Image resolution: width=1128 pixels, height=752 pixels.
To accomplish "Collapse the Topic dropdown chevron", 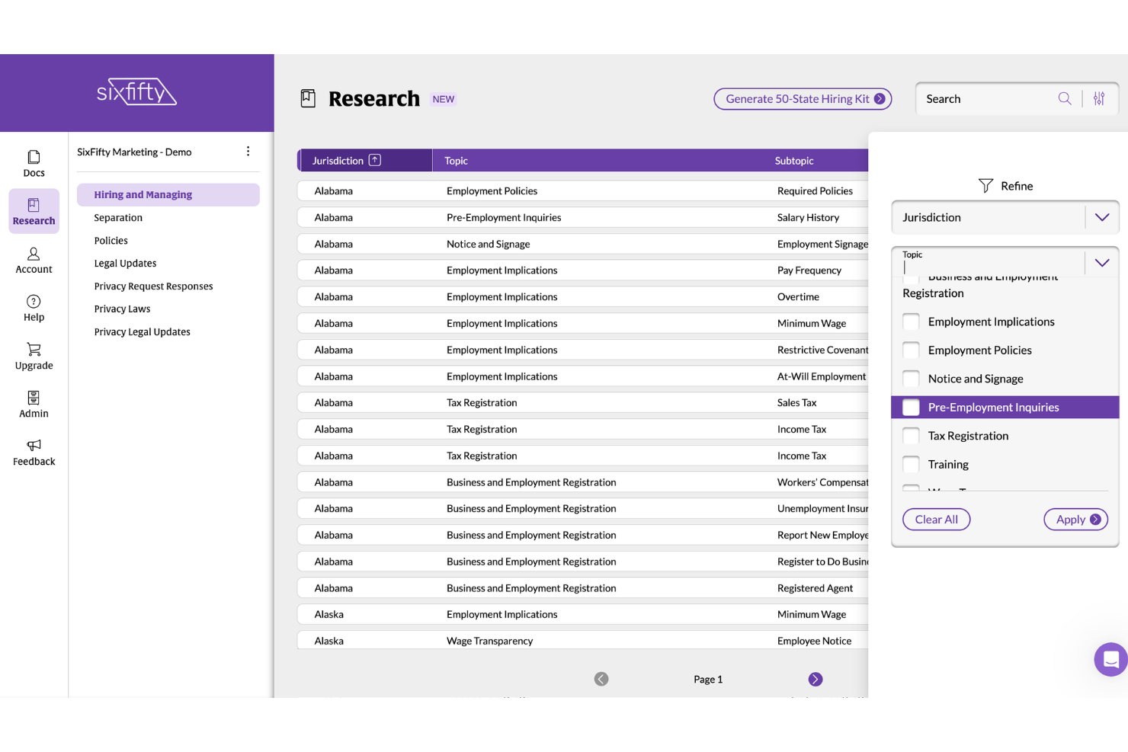I will click(x=1101, y=263).
